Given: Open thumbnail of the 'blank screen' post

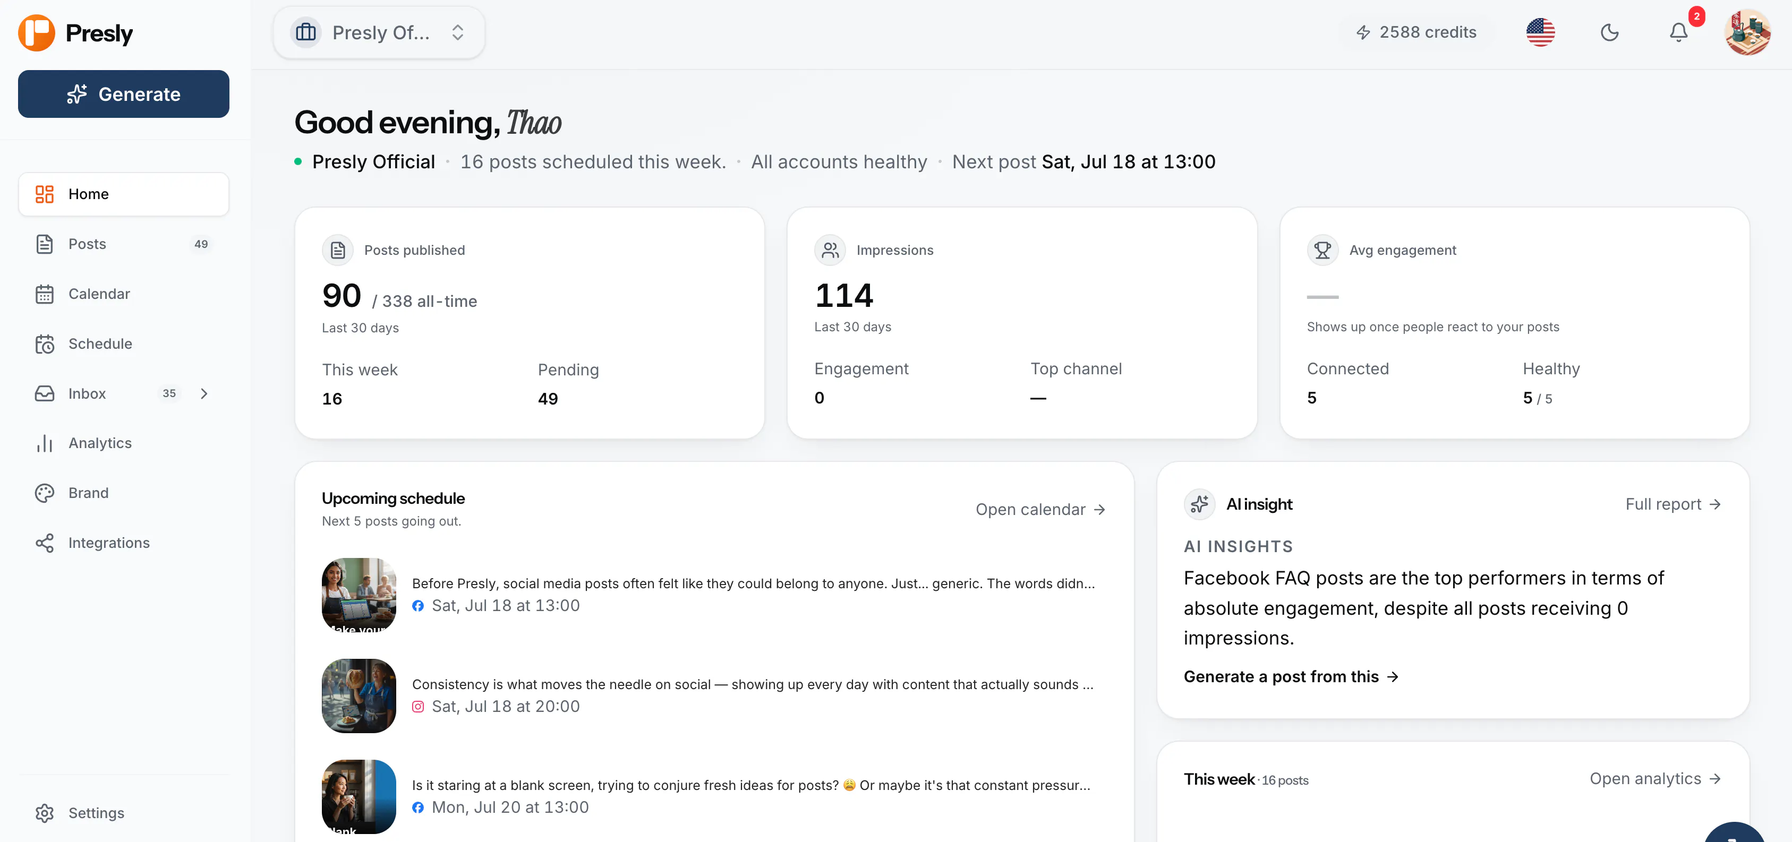Looking at the screenshot, I should pos(359,797).
